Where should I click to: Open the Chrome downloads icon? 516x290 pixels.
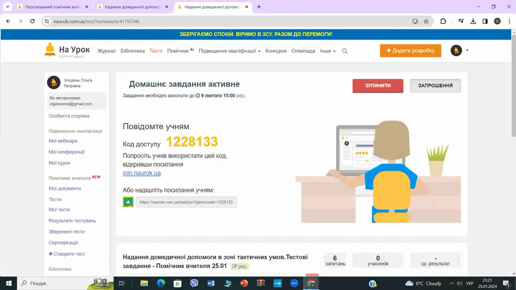(x=473, y=21)
